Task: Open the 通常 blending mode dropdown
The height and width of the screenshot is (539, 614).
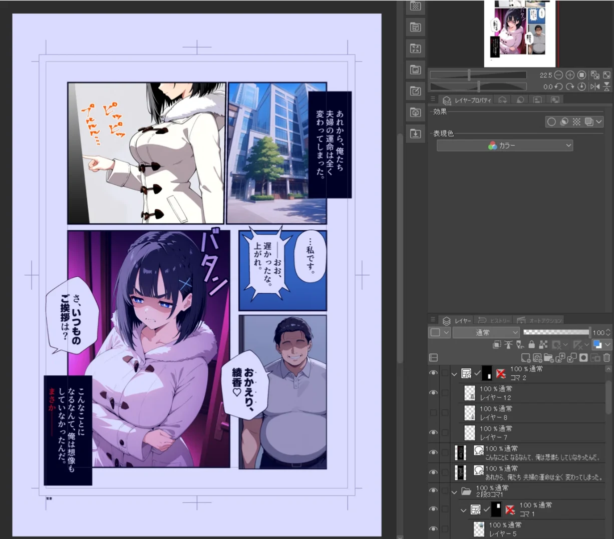Action: tap(486, 332)
